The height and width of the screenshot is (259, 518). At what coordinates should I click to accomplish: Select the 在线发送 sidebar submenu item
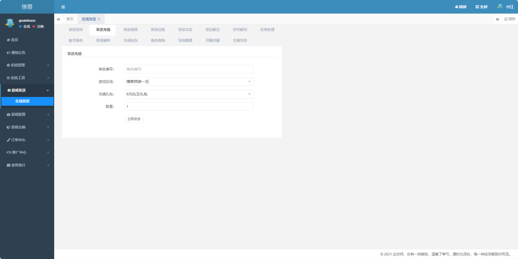pos(27,101)
